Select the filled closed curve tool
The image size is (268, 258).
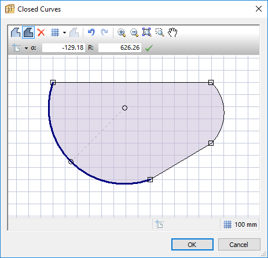tap(28, 32)
